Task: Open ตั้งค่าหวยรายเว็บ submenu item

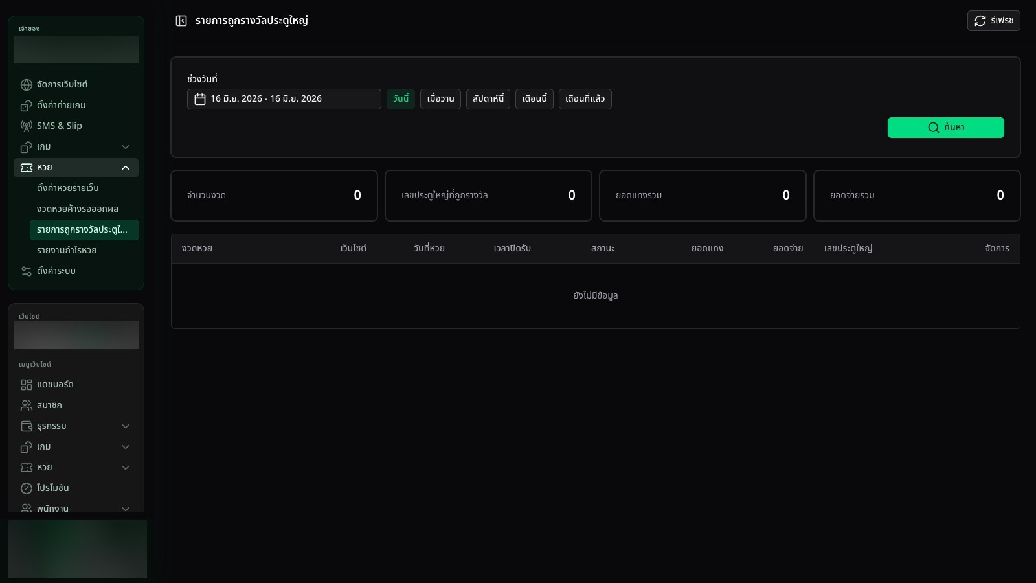Action: [x=84, y=189]
